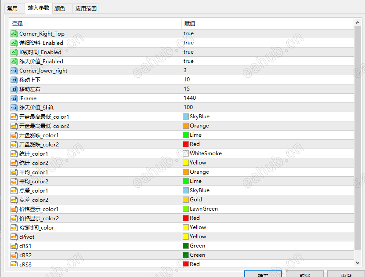The height and width of the screenshot is (277, 365).
Task: Open the 应用范围 tab
Action: point(86,9)
